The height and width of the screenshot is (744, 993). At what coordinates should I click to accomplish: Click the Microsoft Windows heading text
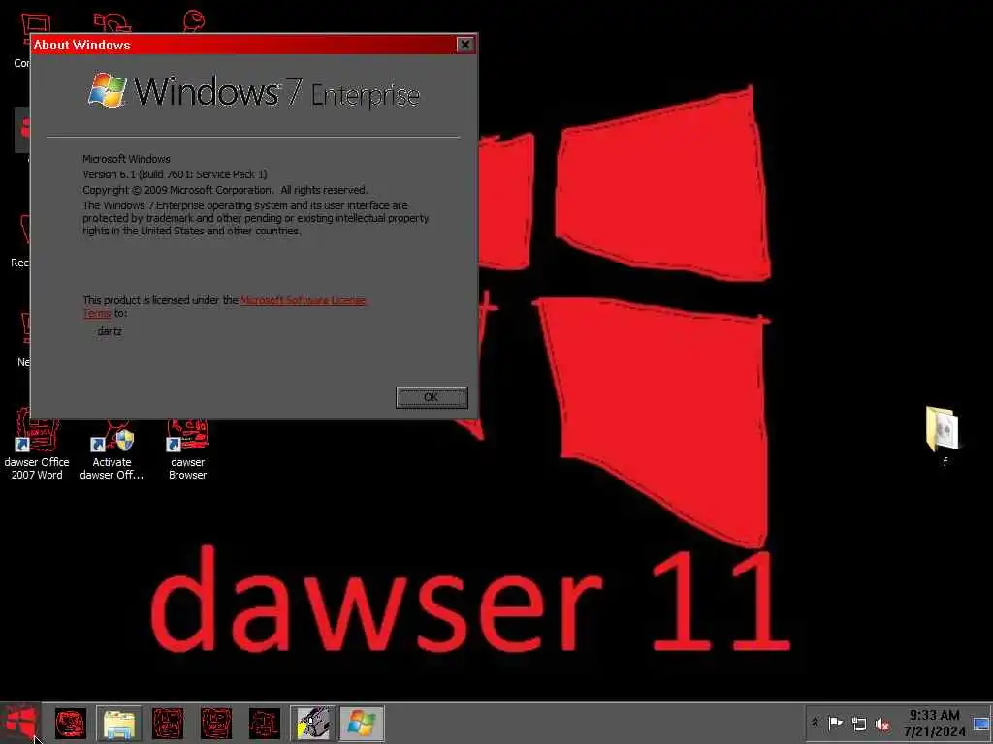(x=127, y=159)
